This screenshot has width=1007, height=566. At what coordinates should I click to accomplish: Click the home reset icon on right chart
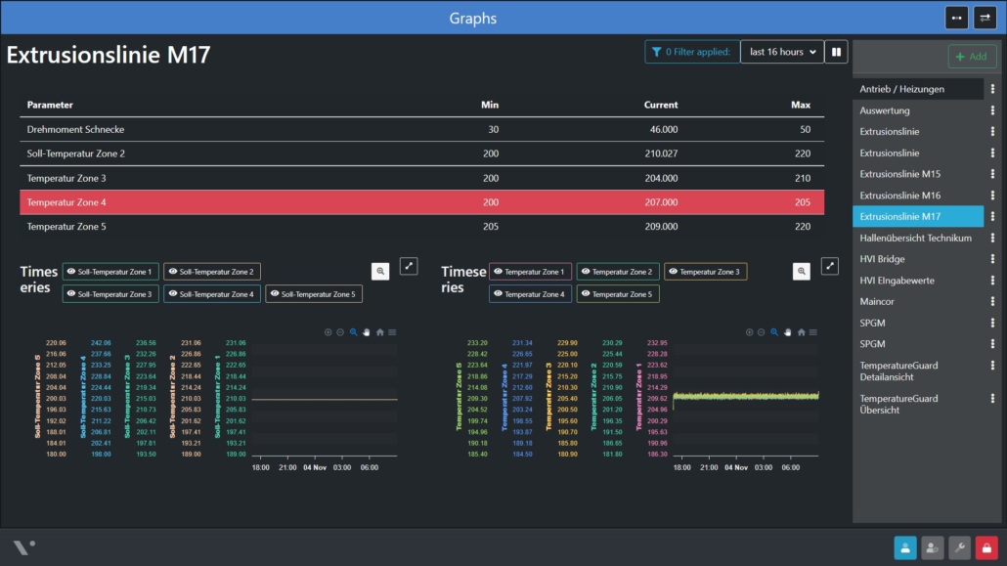(802, 332)
